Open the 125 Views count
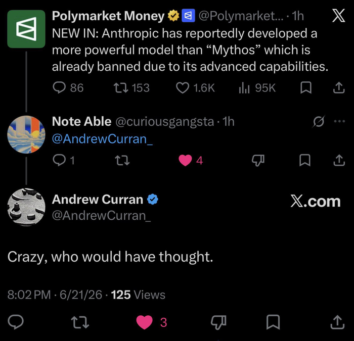The width and height of the screenshot is (354, 341). pos(138,295)
